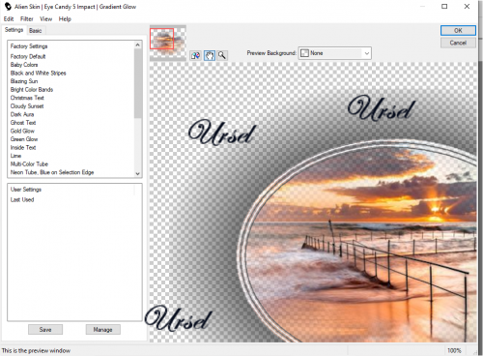Image resolution: width=483 pixels, height=356 pixels.
Task: Choose Last Used under User Settings
Action: pyautogui.click(x=22, y=199)
